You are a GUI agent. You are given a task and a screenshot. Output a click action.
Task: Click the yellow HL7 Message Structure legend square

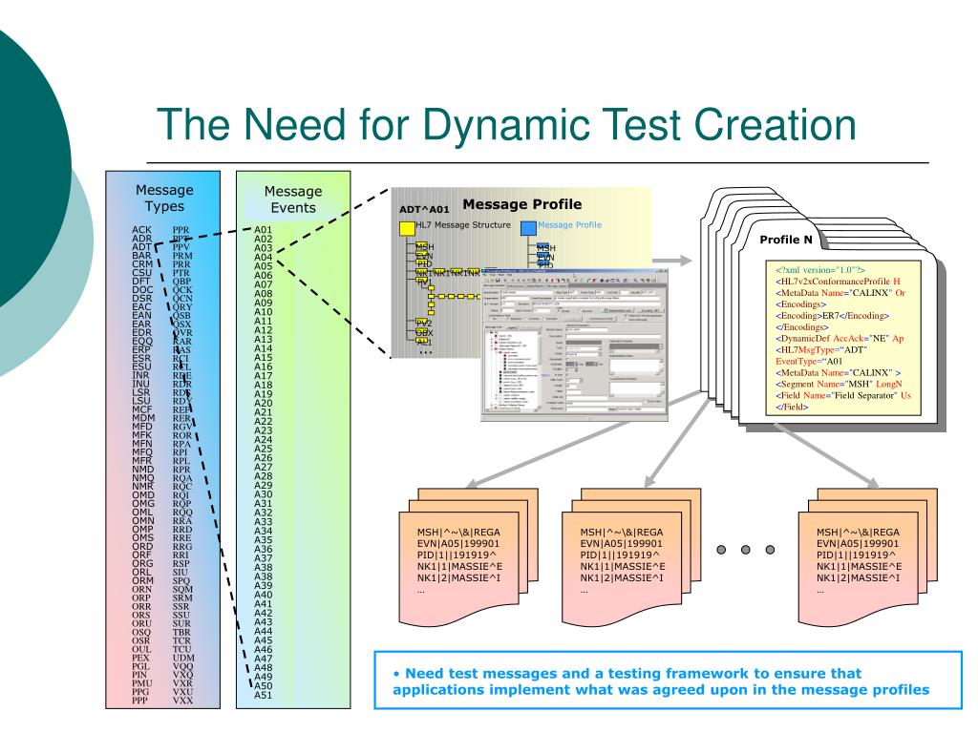[407, 228]
